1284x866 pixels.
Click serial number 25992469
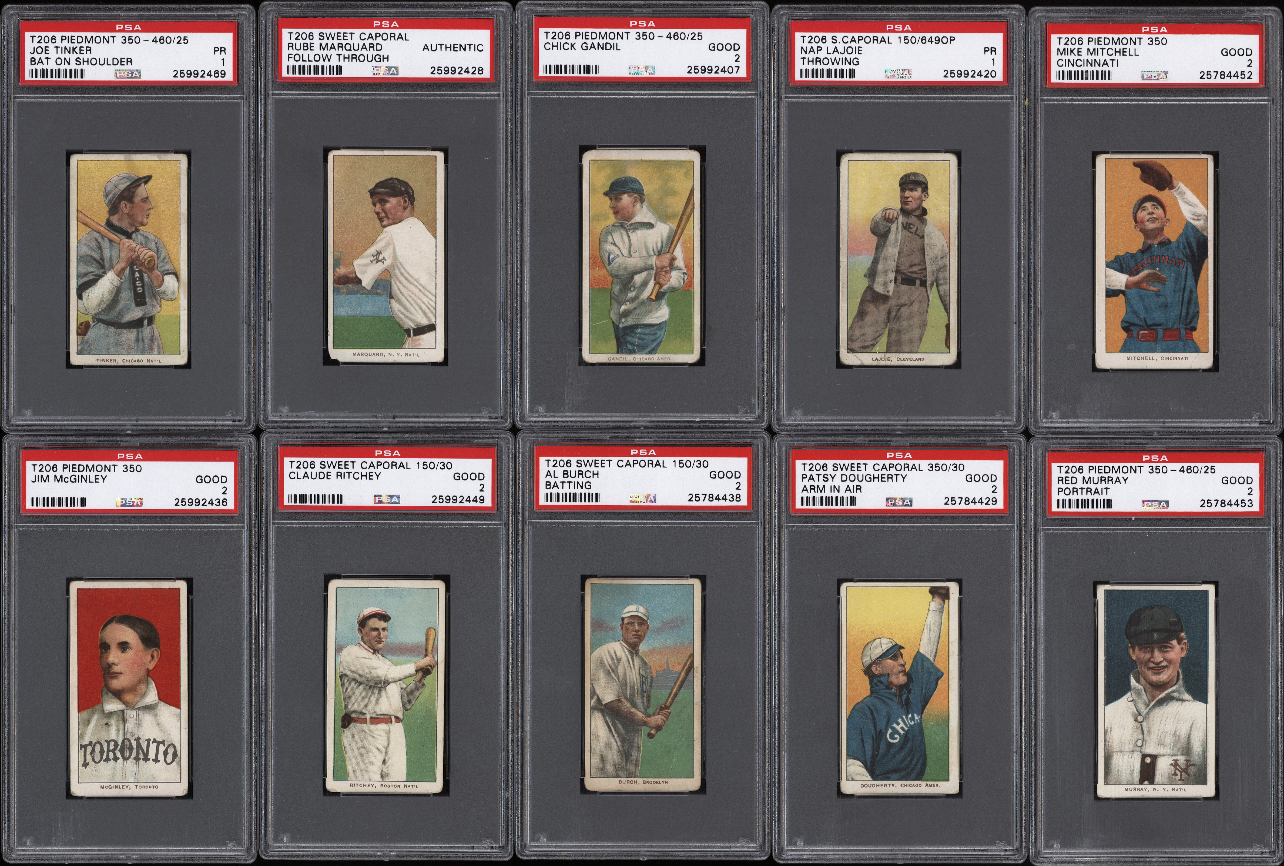199,74
